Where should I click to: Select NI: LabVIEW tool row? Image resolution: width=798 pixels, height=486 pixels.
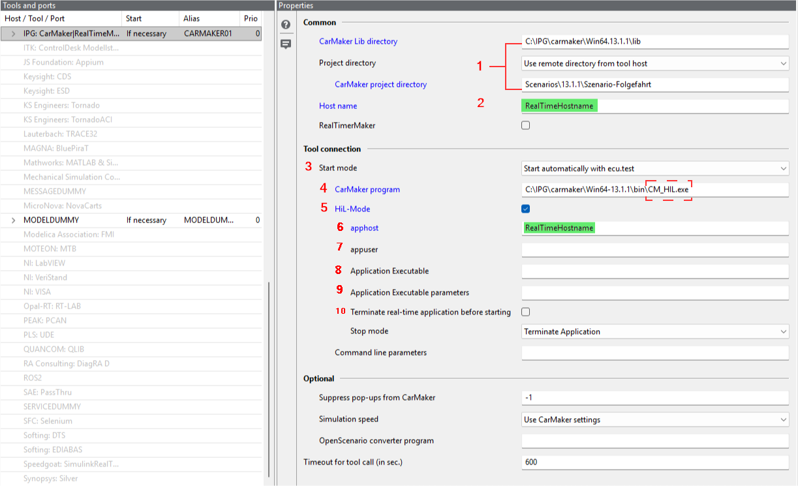(130, 263)
